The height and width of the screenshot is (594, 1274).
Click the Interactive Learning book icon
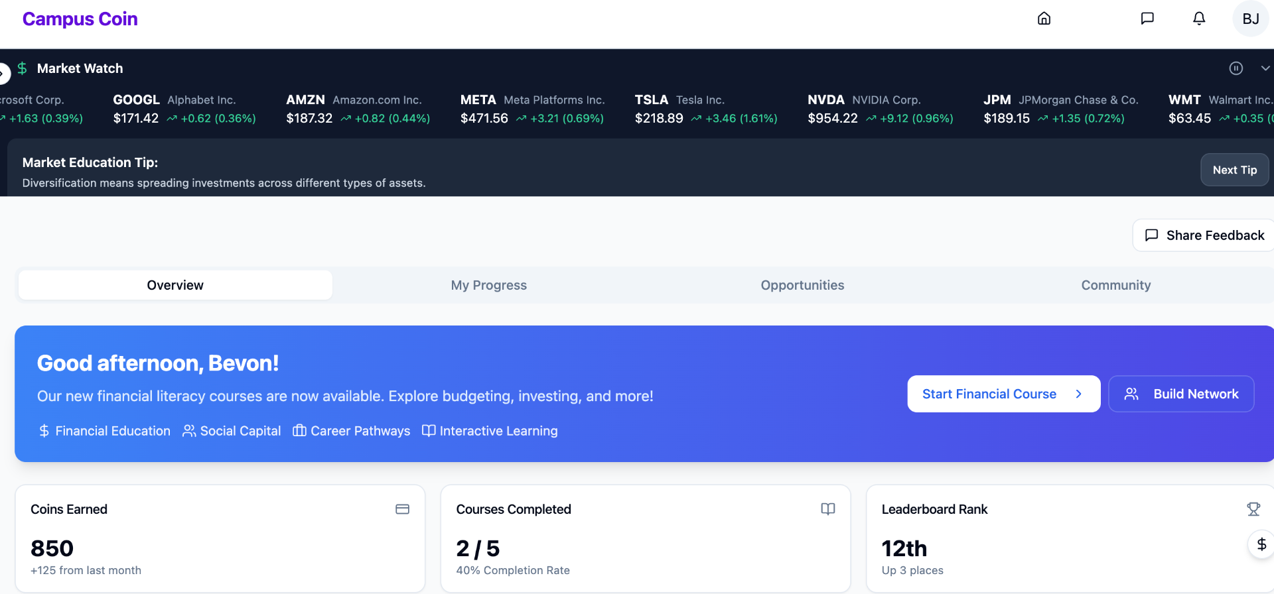429,431
